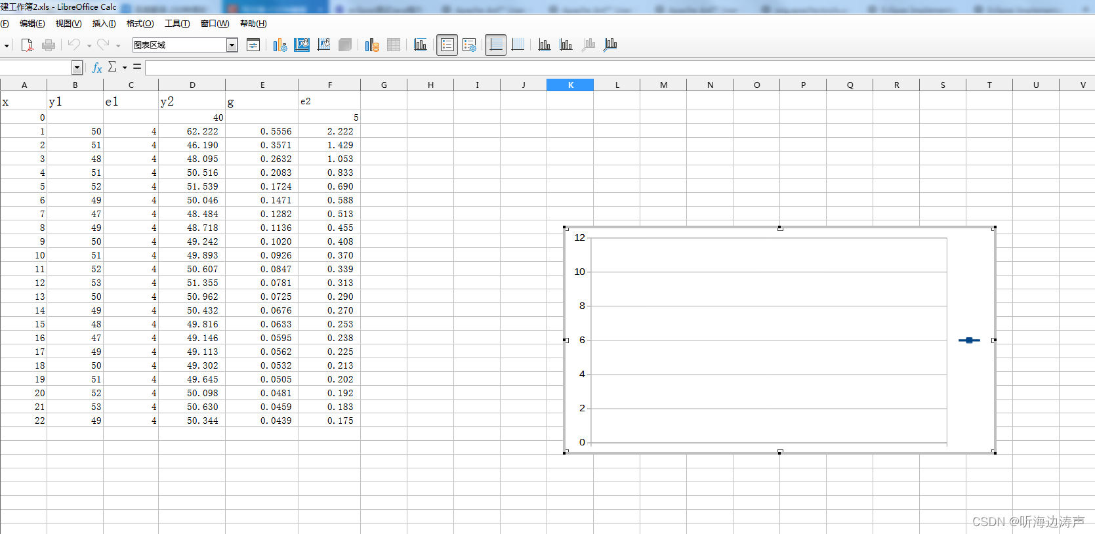Click the Print icon in toolbar
The height and width of the screenshot is (534, 1095).
click(49, 45)
